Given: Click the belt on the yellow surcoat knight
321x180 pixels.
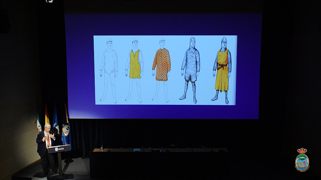Looking at the screenshot, I should (x=222, y=65).
